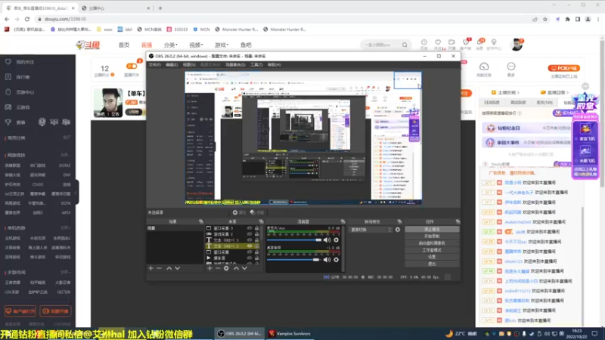Add a new source with the plus icon
The image size is (605, 340).
pos(209,268)
